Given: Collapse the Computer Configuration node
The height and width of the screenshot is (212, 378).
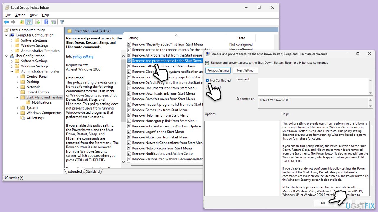Looking at the screenshot, I should [6, 35].
